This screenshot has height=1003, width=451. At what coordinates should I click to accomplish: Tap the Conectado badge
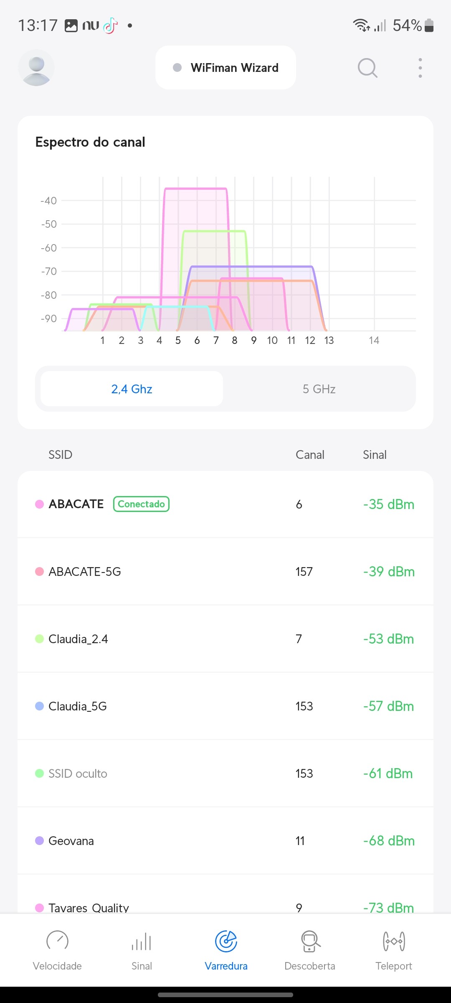(x=141, y=504)
